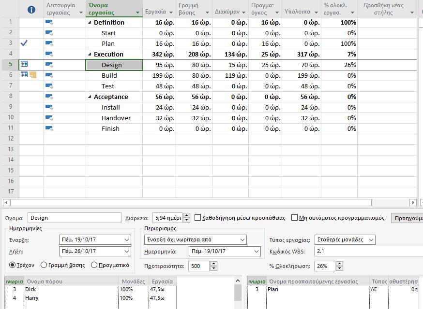This screenshot has height=309, width=423.
Task: Click task mode icon in Definition row
Action: pyautogui.click(x=49, y=22)
